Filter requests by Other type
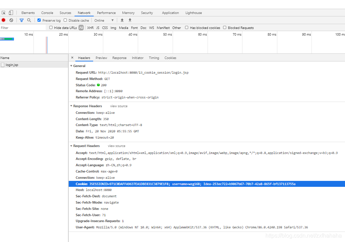Viewport: 345px width, 242px height. [x=177, y=28]
